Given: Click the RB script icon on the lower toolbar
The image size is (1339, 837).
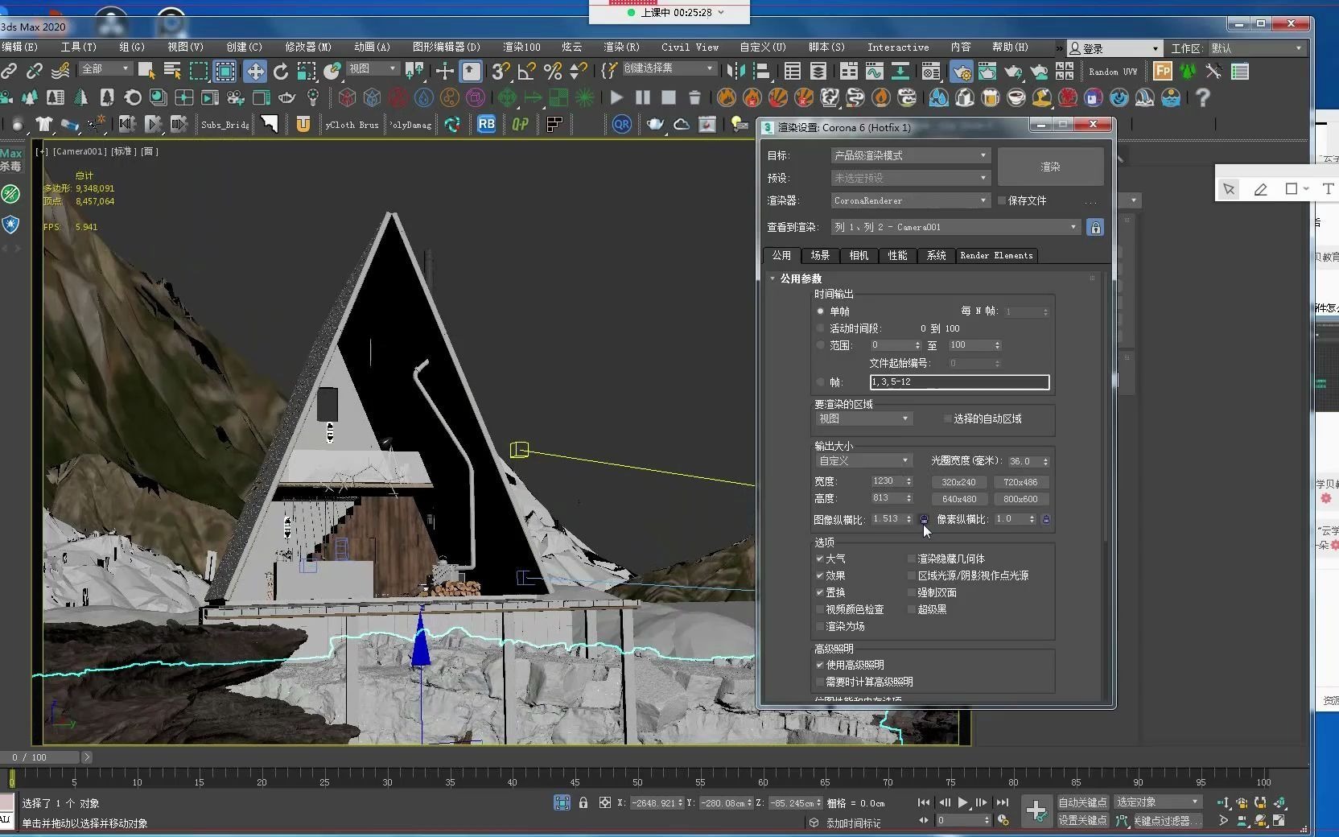Looking at the screenshot, I should 487,125.
